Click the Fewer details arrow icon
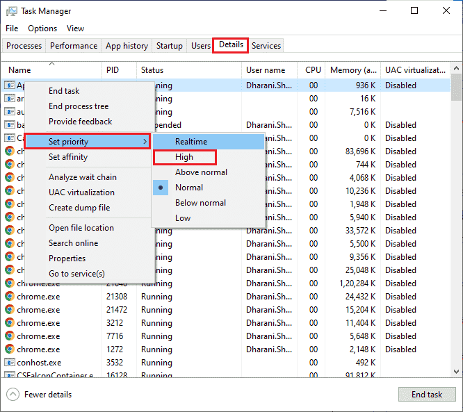Screen dimensions: 463x412 13,395
